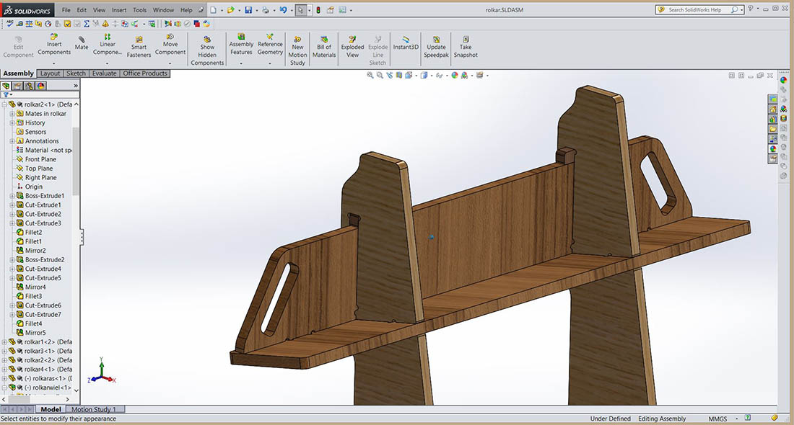Click the Insert Components tool
The height and width of the screenshot is (425, 794).
pyautogui.click(x=54, y=45)
